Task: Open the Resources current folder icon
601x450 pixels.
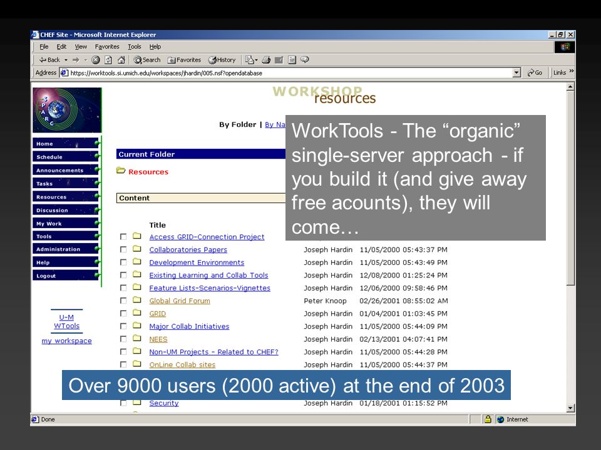Action: point(121,171)
